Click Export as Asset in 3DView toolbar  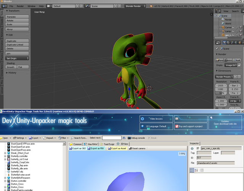tap(117, 149)
